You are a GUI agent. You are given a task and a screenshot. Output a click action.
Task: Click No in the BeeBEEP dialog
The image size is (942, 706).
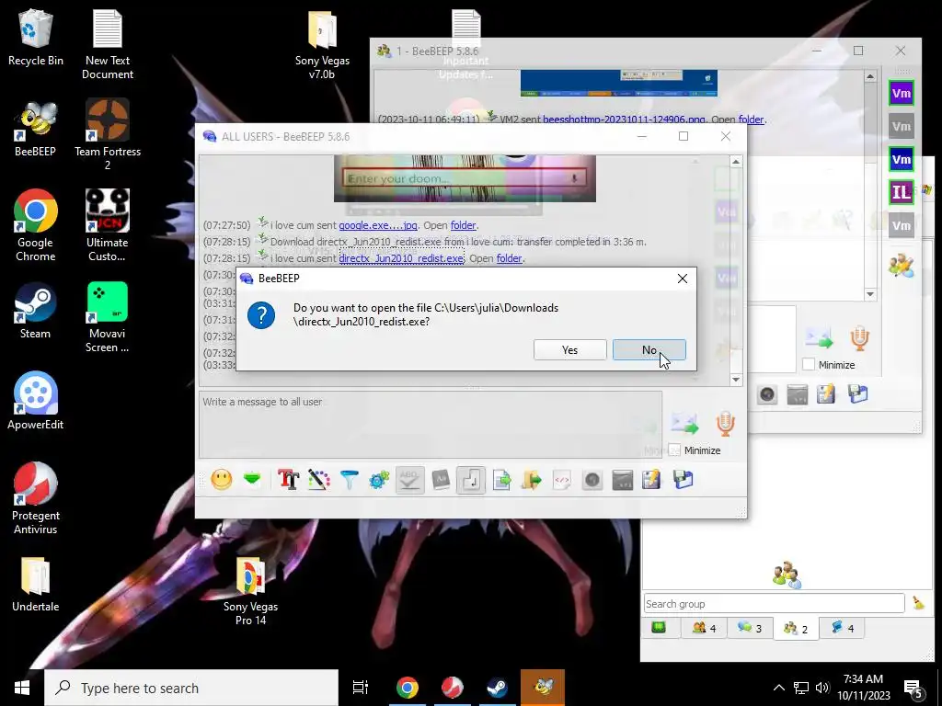[649, 350]
